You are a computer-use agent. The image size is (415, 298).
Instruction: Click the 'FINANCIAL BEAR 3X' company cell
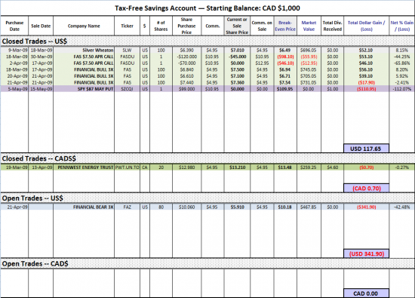[84, 207]
